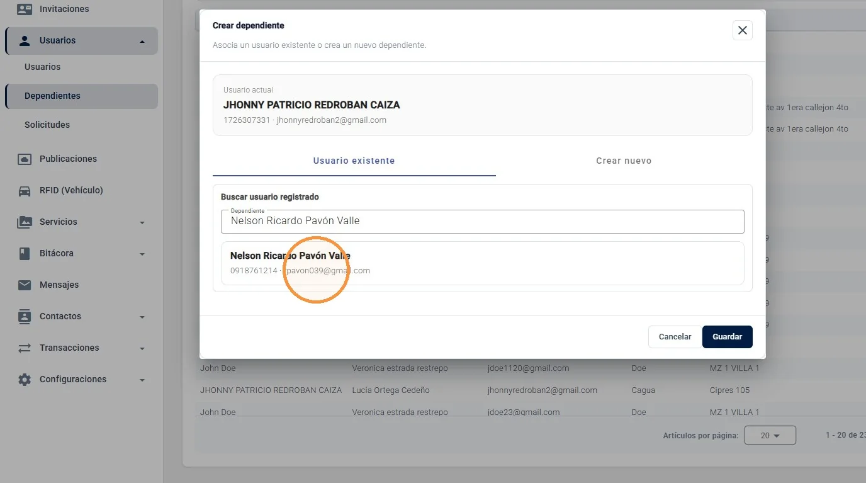The image size is (866, 483).
Task: Open the Solicitudes submenu item
Action: 47,125
